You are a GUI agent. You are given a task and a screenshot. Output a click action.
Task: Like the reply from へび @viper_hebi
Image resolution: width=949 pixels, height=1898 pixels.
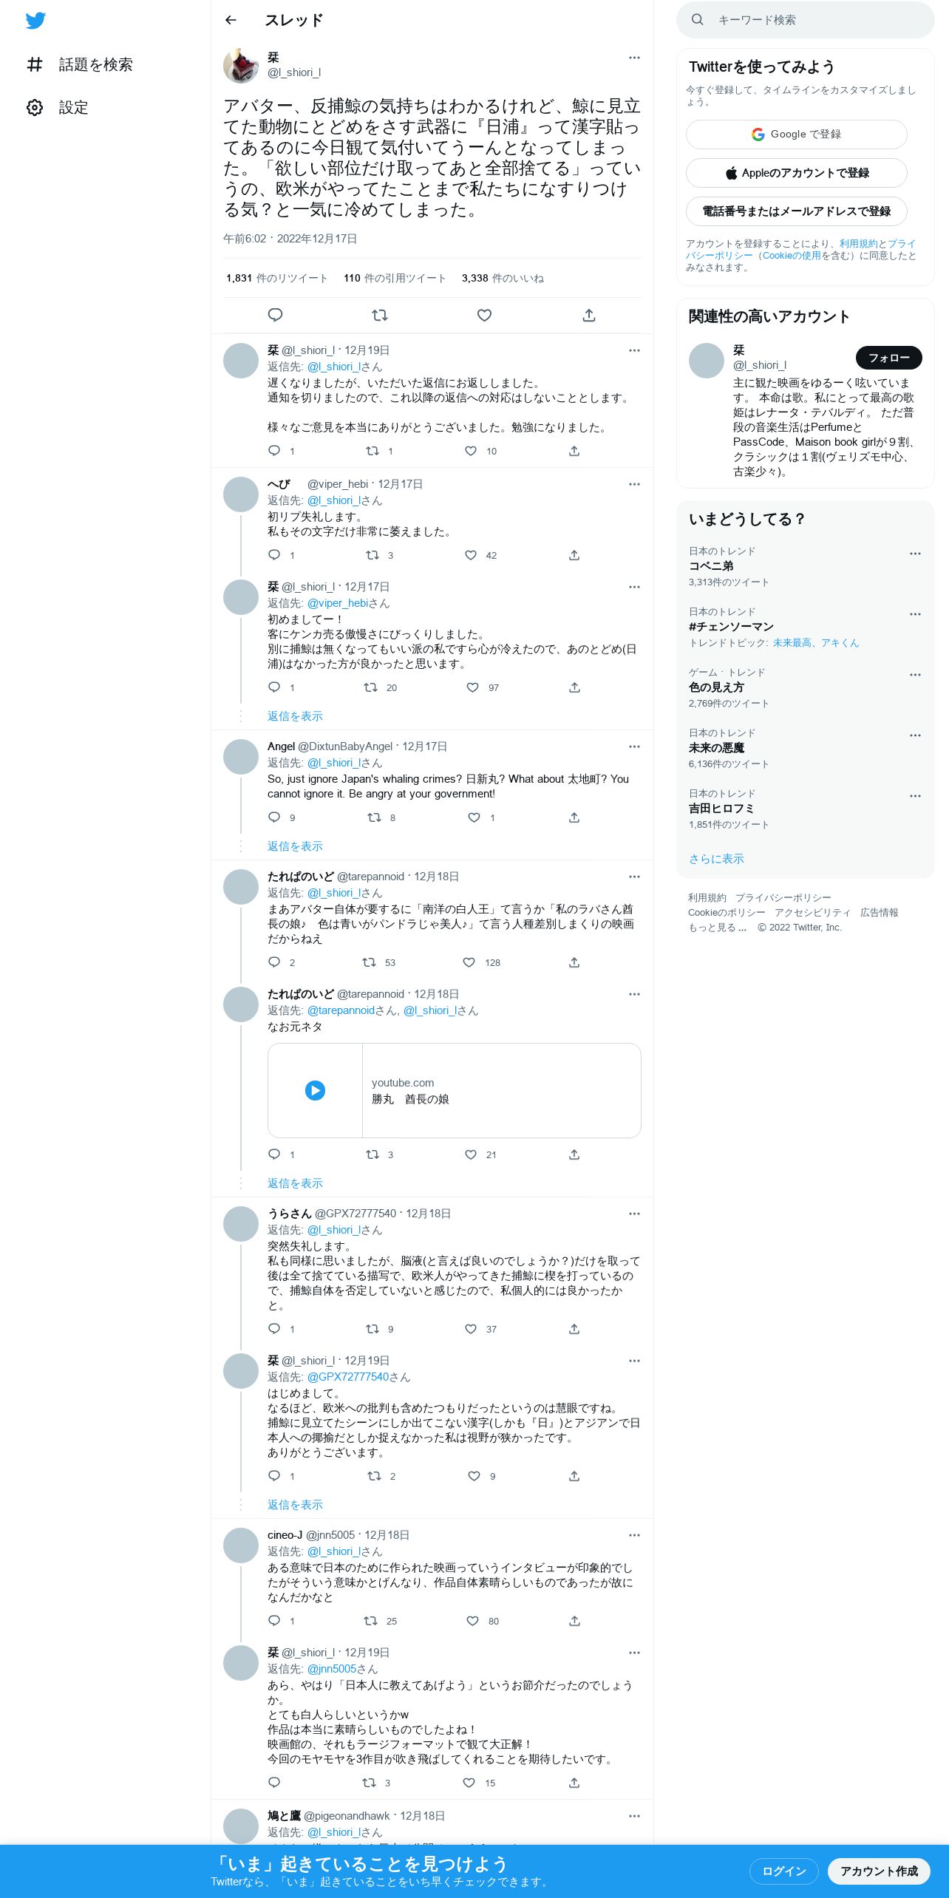click(x=471, y=555)
